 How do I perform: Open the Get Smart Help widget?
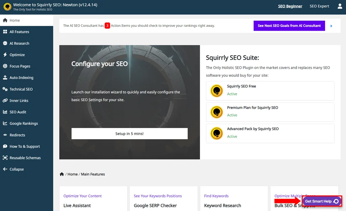click(x=322, y=201)
